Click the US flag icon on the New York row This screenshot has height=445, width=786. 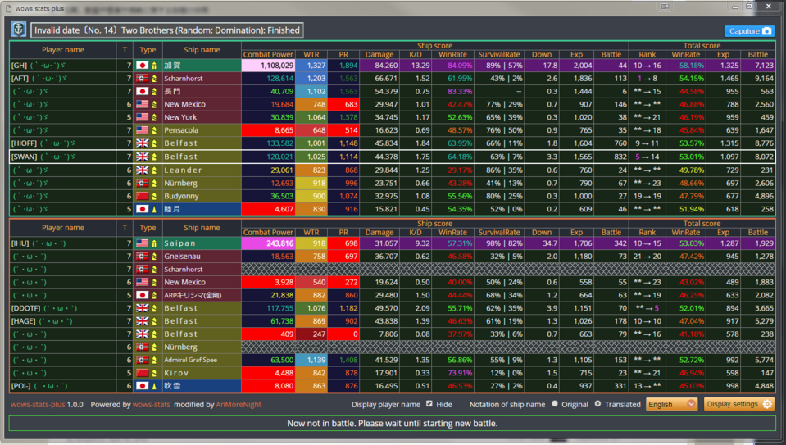click(x=143, y=117)
